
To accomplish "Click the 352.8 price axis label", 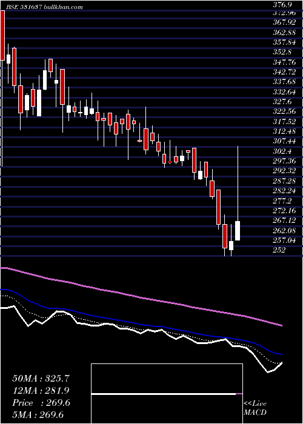I will (283, 52).
